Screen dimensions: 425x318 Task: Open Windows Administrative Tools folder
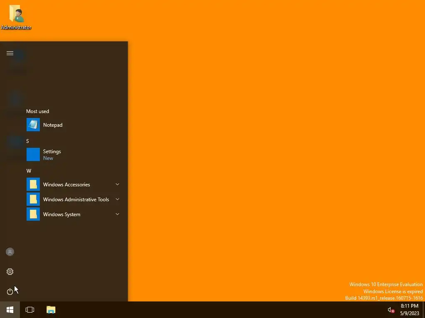pyautogui.click(x=73, y=199)
